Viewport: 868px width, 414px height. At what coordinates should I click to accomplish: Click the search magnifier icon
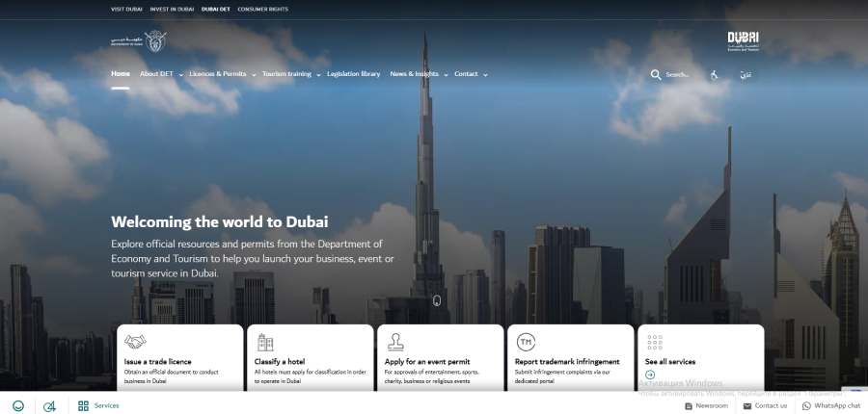point(656,75)
